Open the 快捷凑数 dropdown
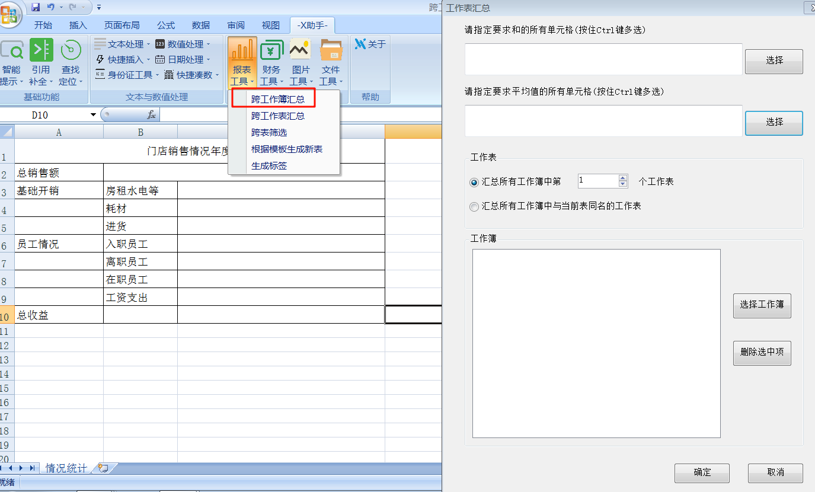Screen dimensions: 815x492 (x=191, y=75)
